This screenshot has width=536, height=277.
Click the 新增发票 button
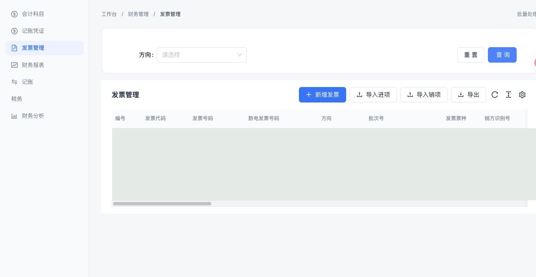323,95
